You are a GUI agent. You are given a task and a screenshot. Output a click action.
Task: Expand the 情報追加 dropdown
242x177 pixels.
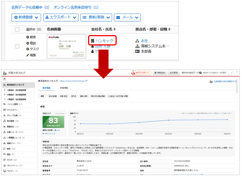[x=160, y=73]
